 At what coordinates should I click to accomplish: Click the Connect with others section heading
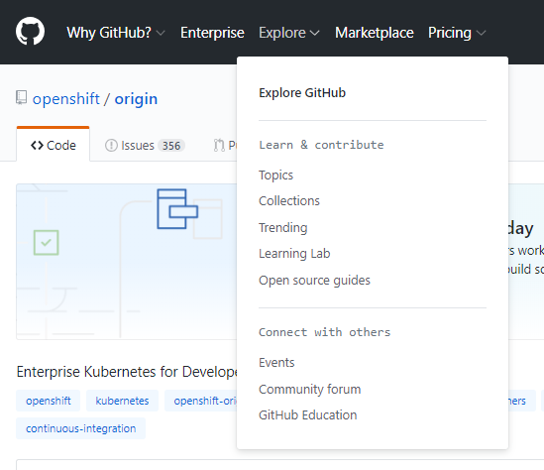click(x=324, y=332)
